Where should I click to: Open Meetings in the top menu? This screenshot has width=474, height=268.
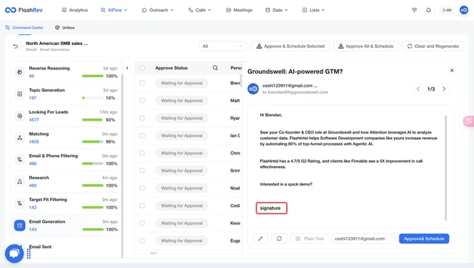point(239,10)
